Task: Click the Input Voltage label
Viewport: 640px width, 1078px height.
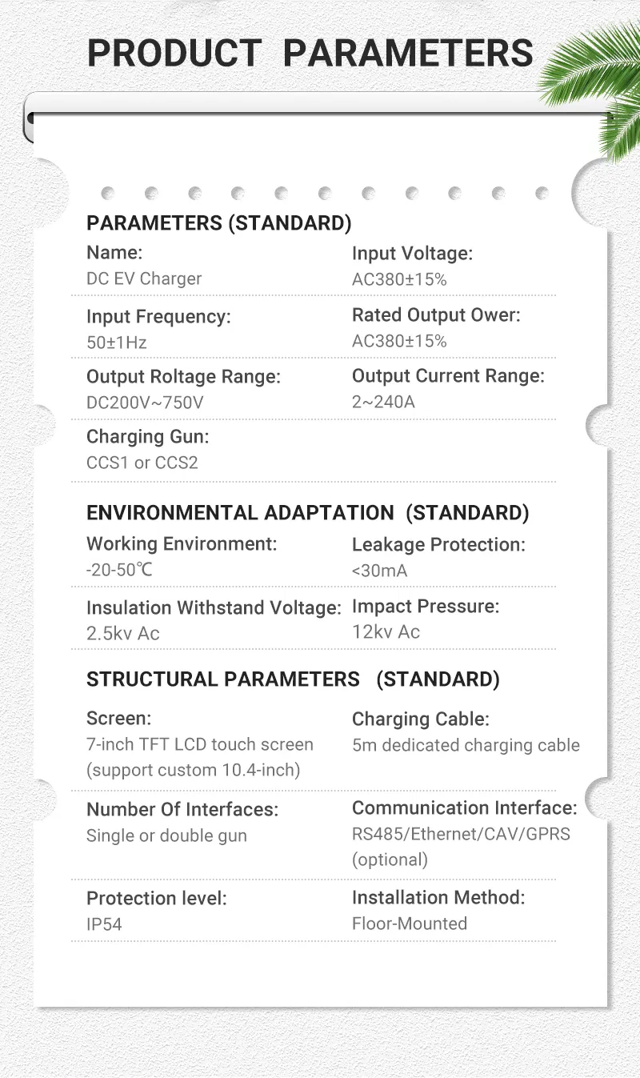Action: point(412,254)
